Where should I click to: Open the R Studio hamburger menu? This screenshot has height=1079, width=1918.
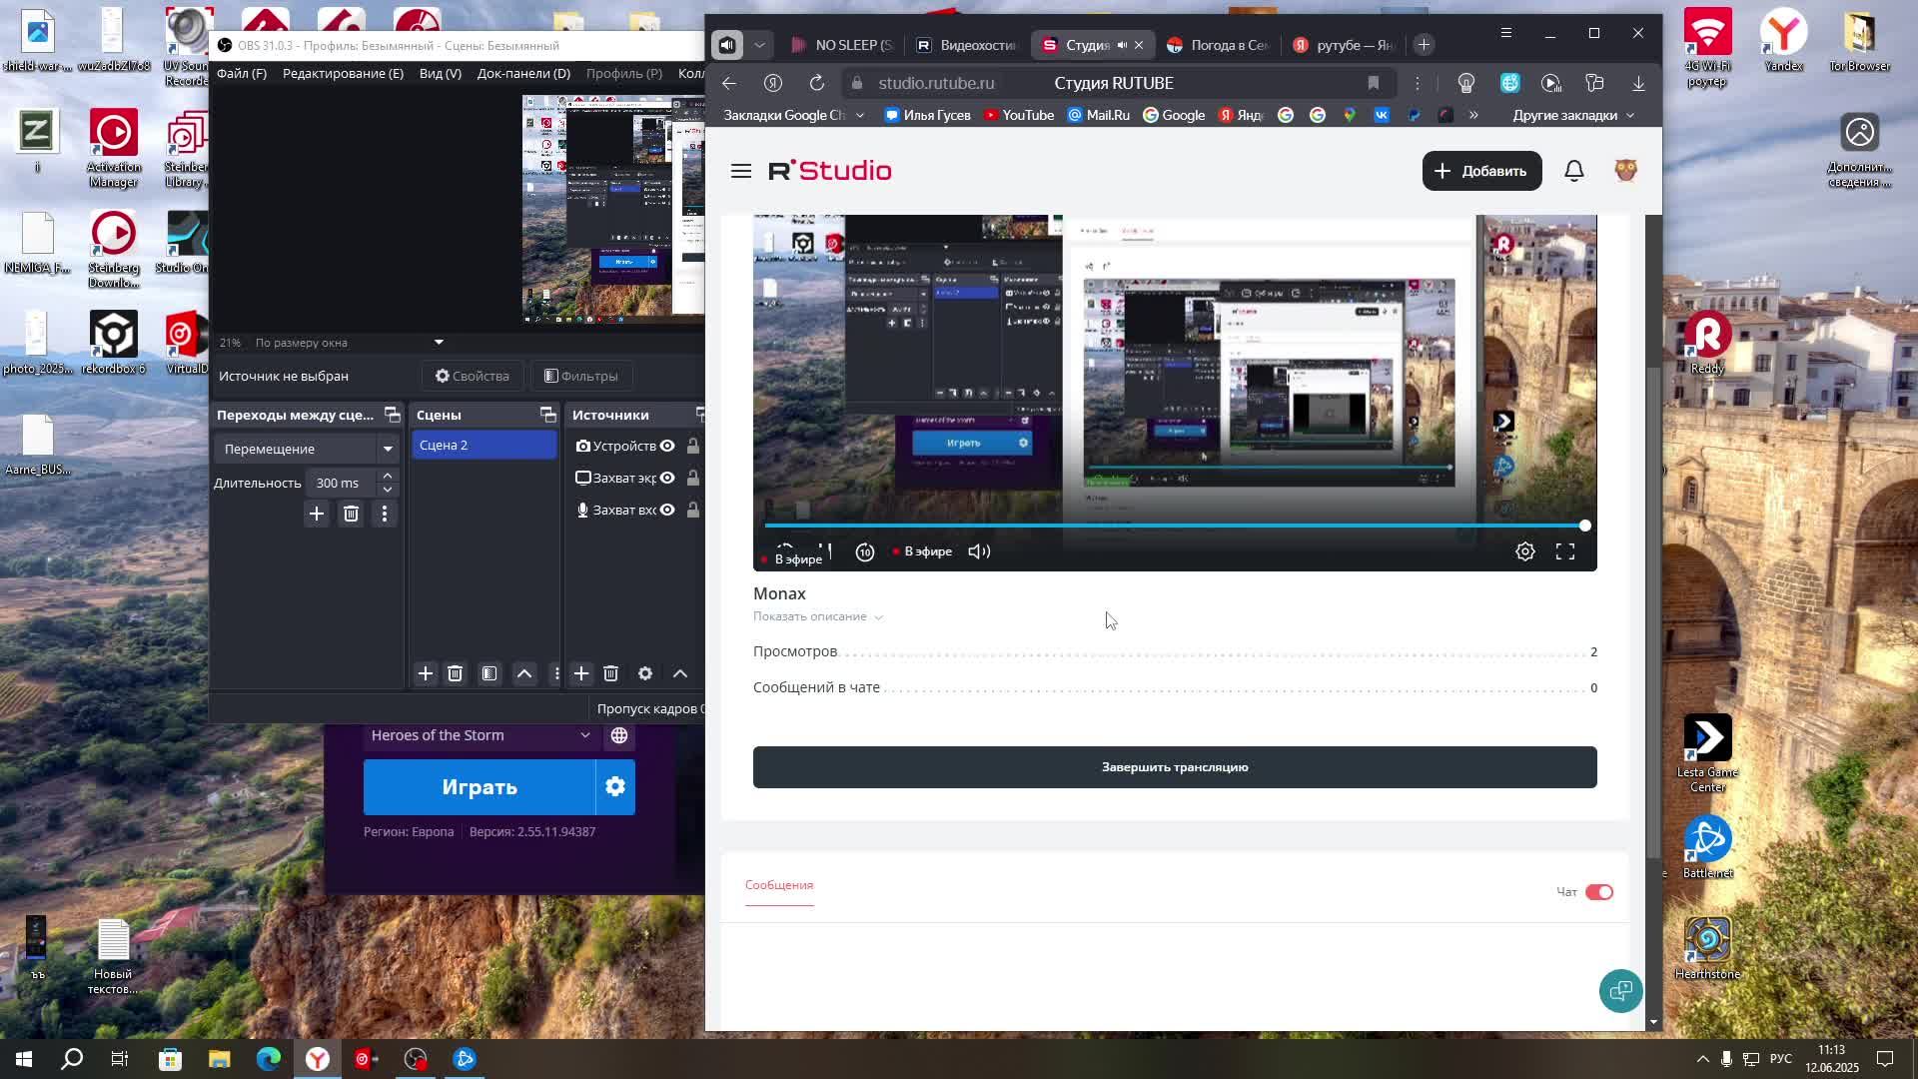[x=740, y=171]
